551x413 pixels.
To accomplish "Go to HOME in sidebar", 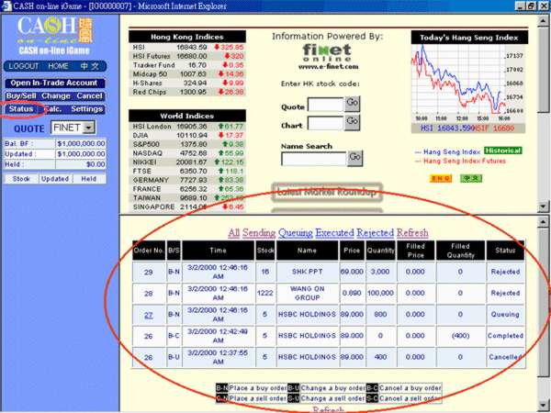I will pyautogui.click(x=59, y=66).
